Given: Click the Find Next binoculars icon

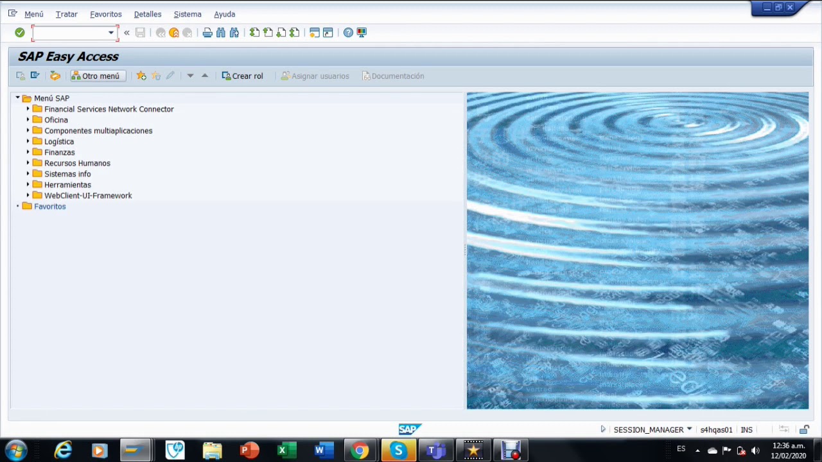Looking at the screenshot, I should tap(234, 33).
